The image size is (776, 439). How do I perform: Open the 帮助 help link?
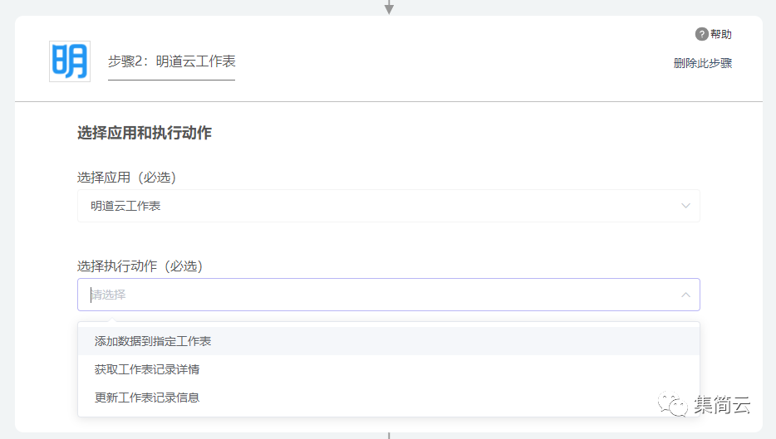pos(720,34)
